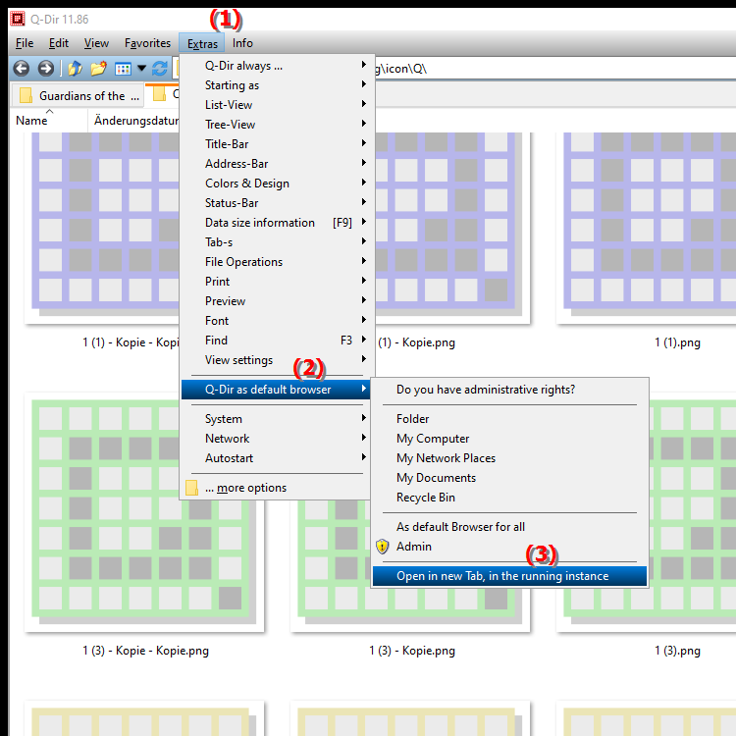The height and width of the screenshot is (736, 736).
Task: Open the Autostart submenu
Action: (276, 458)
